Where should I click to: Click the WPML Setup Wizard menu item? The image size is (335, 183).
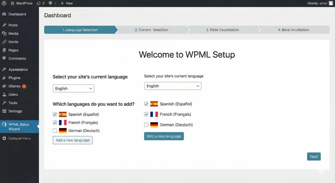click(19, 127)
